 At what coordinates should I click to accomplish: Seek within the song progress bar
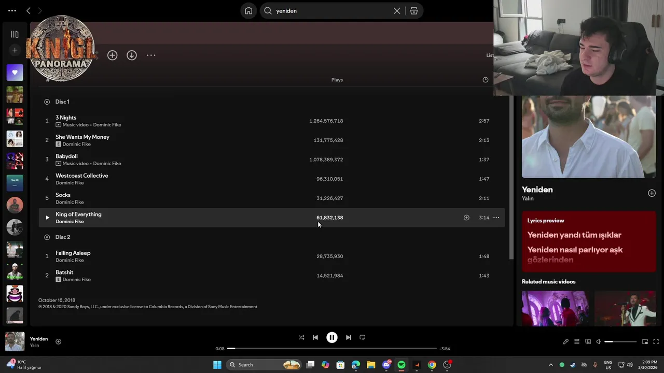coord(332,349)
